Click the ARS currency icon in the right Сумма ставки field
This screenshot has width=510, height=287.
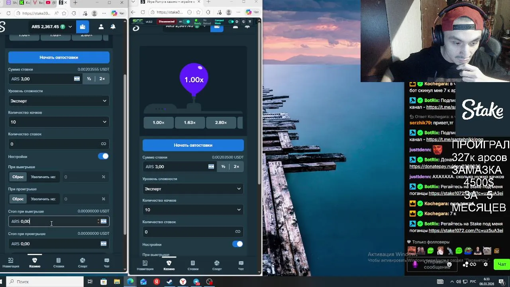pos(211,167)
